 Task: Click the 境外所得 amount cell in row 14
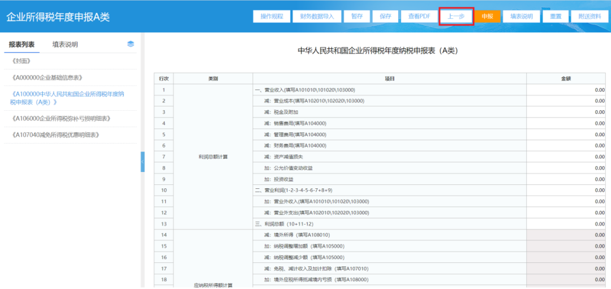pyautogui.click(x=566, y=235)
